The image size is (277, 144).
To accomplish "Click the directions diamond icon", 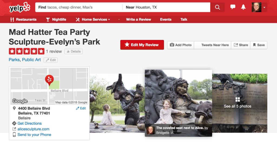I will click(x=14, y=123).
